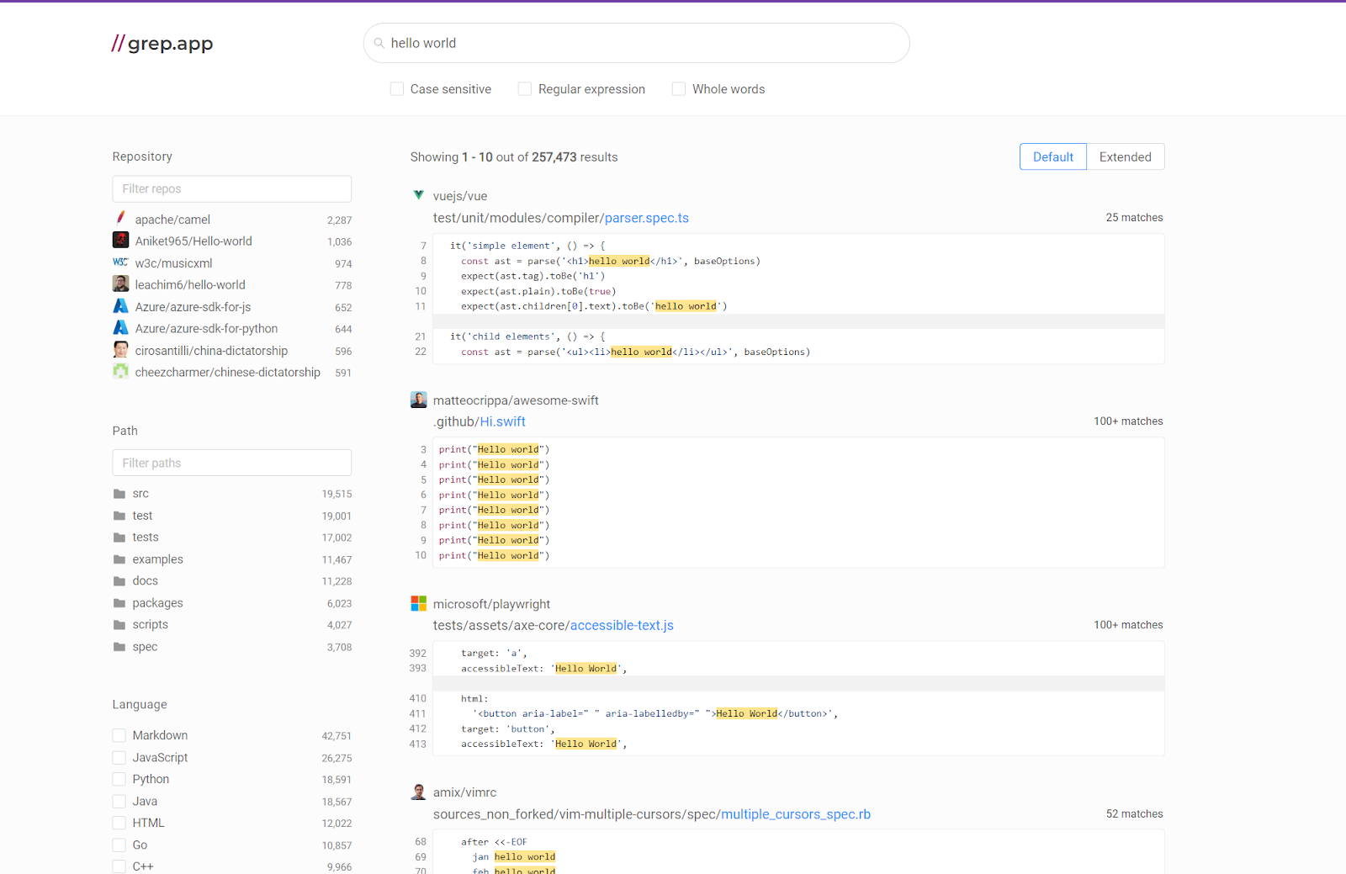The width and height of the screenshot is (1346, 874).
Task: Open the accessible-text.js file link
Action: 622,625
